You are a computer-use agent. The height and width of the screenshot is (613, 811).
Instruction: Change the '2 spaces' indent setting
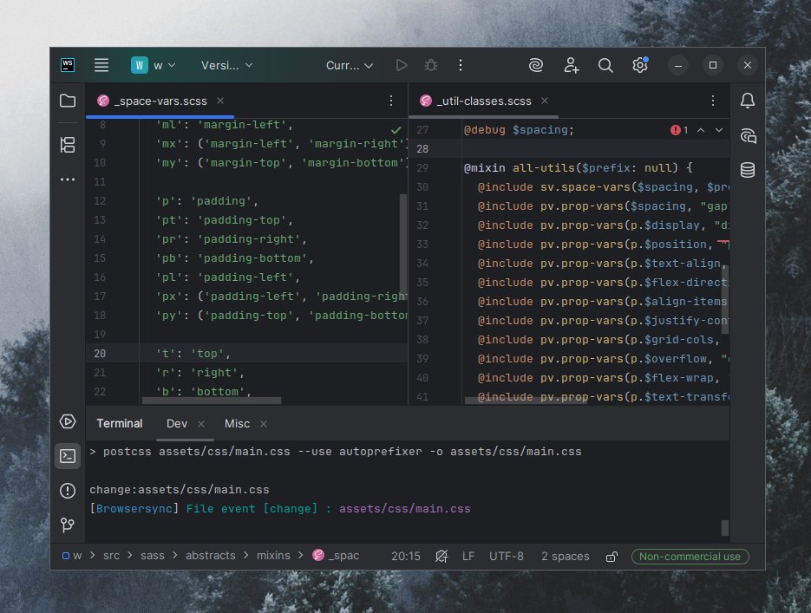click(x=566, y=556)
